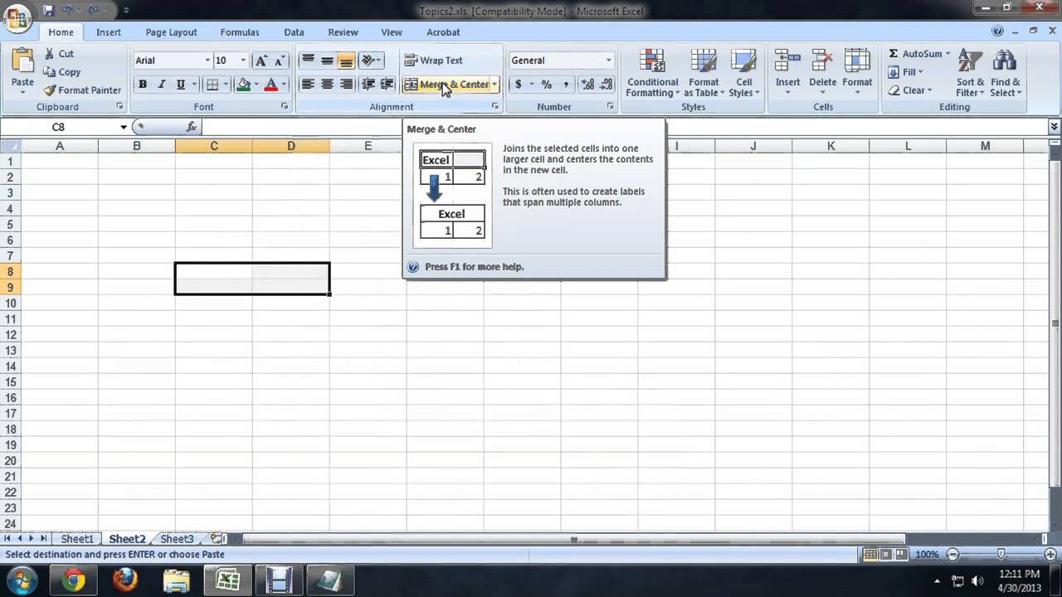Switch to Sheet3 tab
The height and width of the screenshot is (597, 1062).
point(177,539)
